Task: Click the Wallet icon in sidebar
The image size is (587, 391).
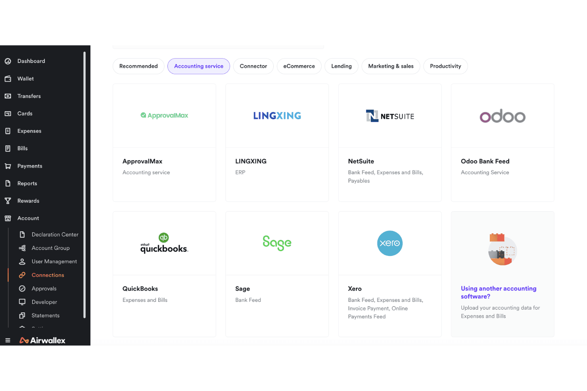Action: click(8, 78)
